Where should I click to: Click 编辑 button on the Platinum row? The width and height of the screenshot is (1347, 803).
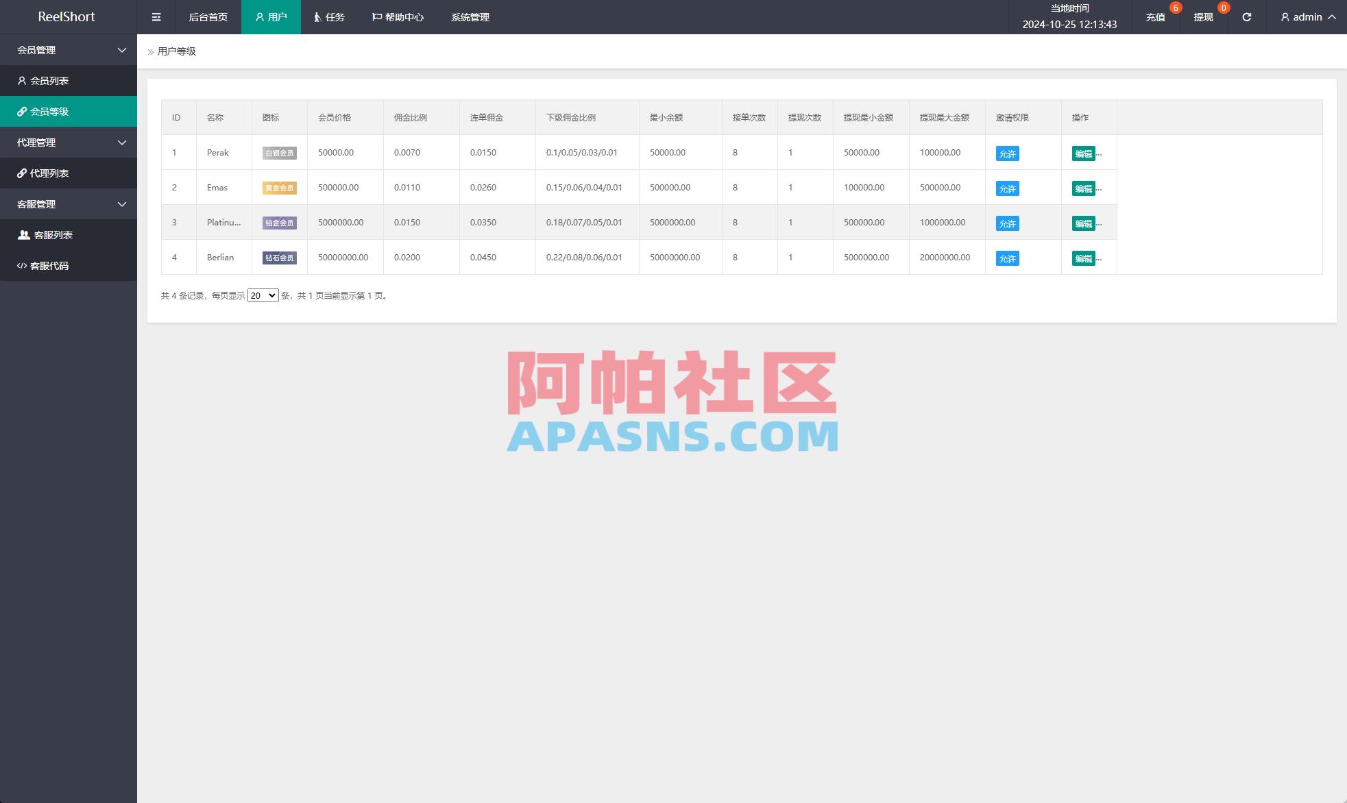point(1084,223)
